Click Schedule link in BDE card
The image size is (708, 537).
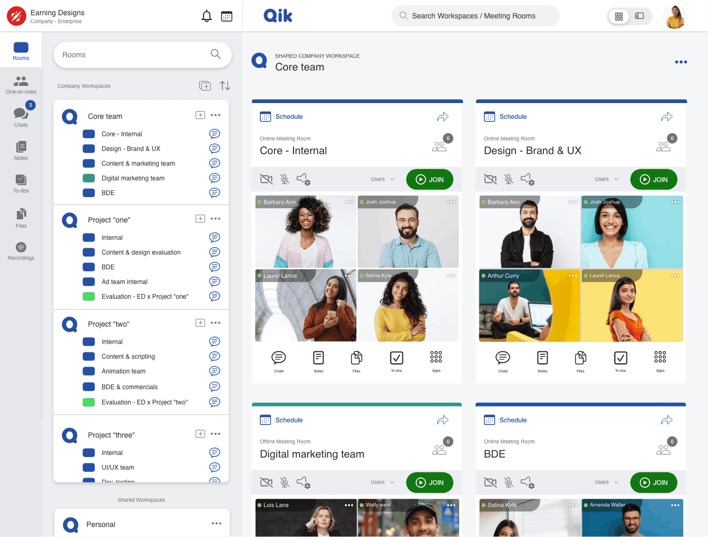point(513,420)
